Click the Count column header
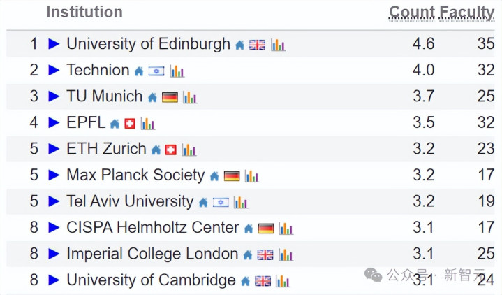This screenshot has width=502, height=295. coord(412,12)
